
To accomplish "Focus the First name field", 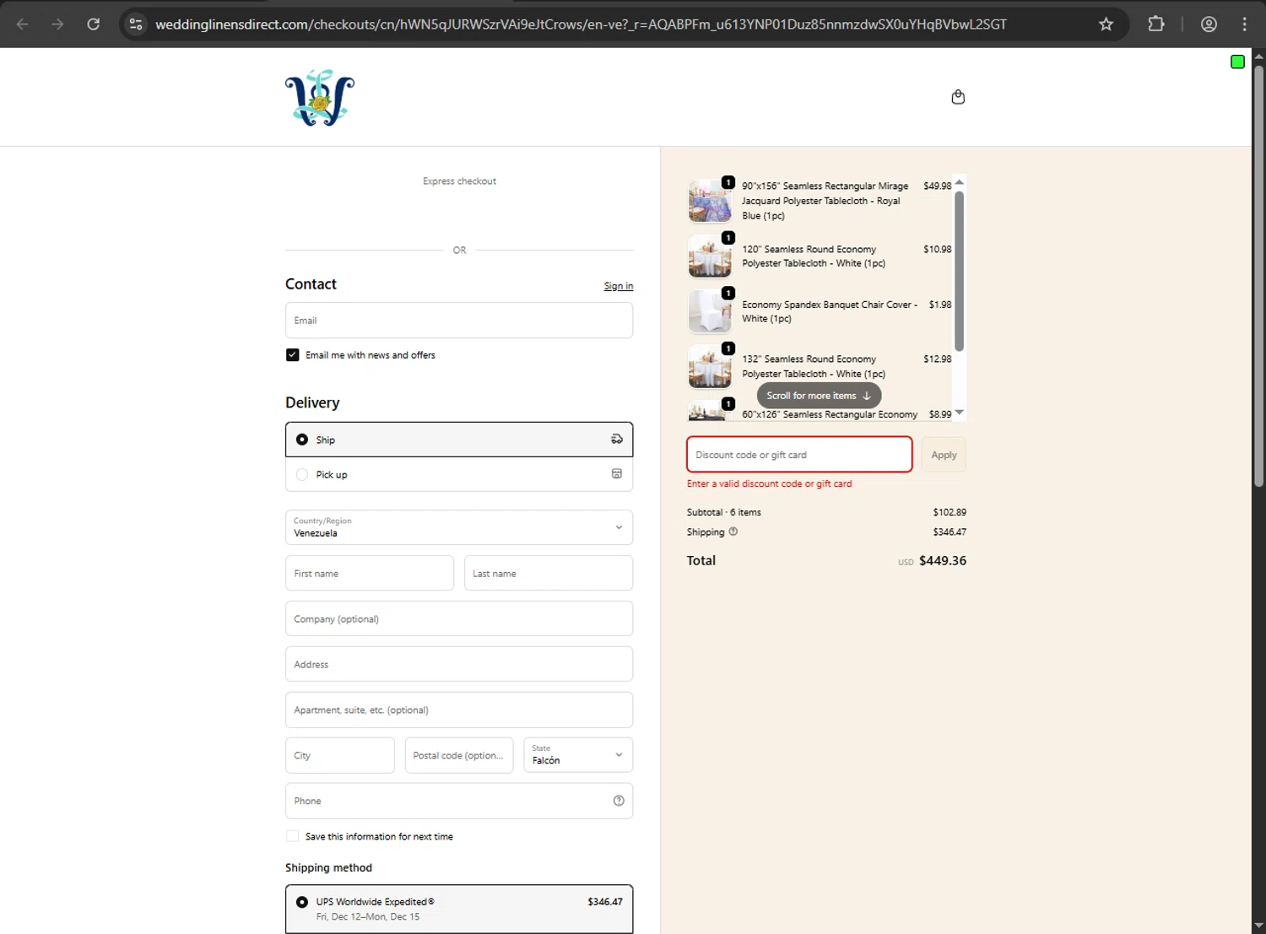I will click(x=370, y=573).
